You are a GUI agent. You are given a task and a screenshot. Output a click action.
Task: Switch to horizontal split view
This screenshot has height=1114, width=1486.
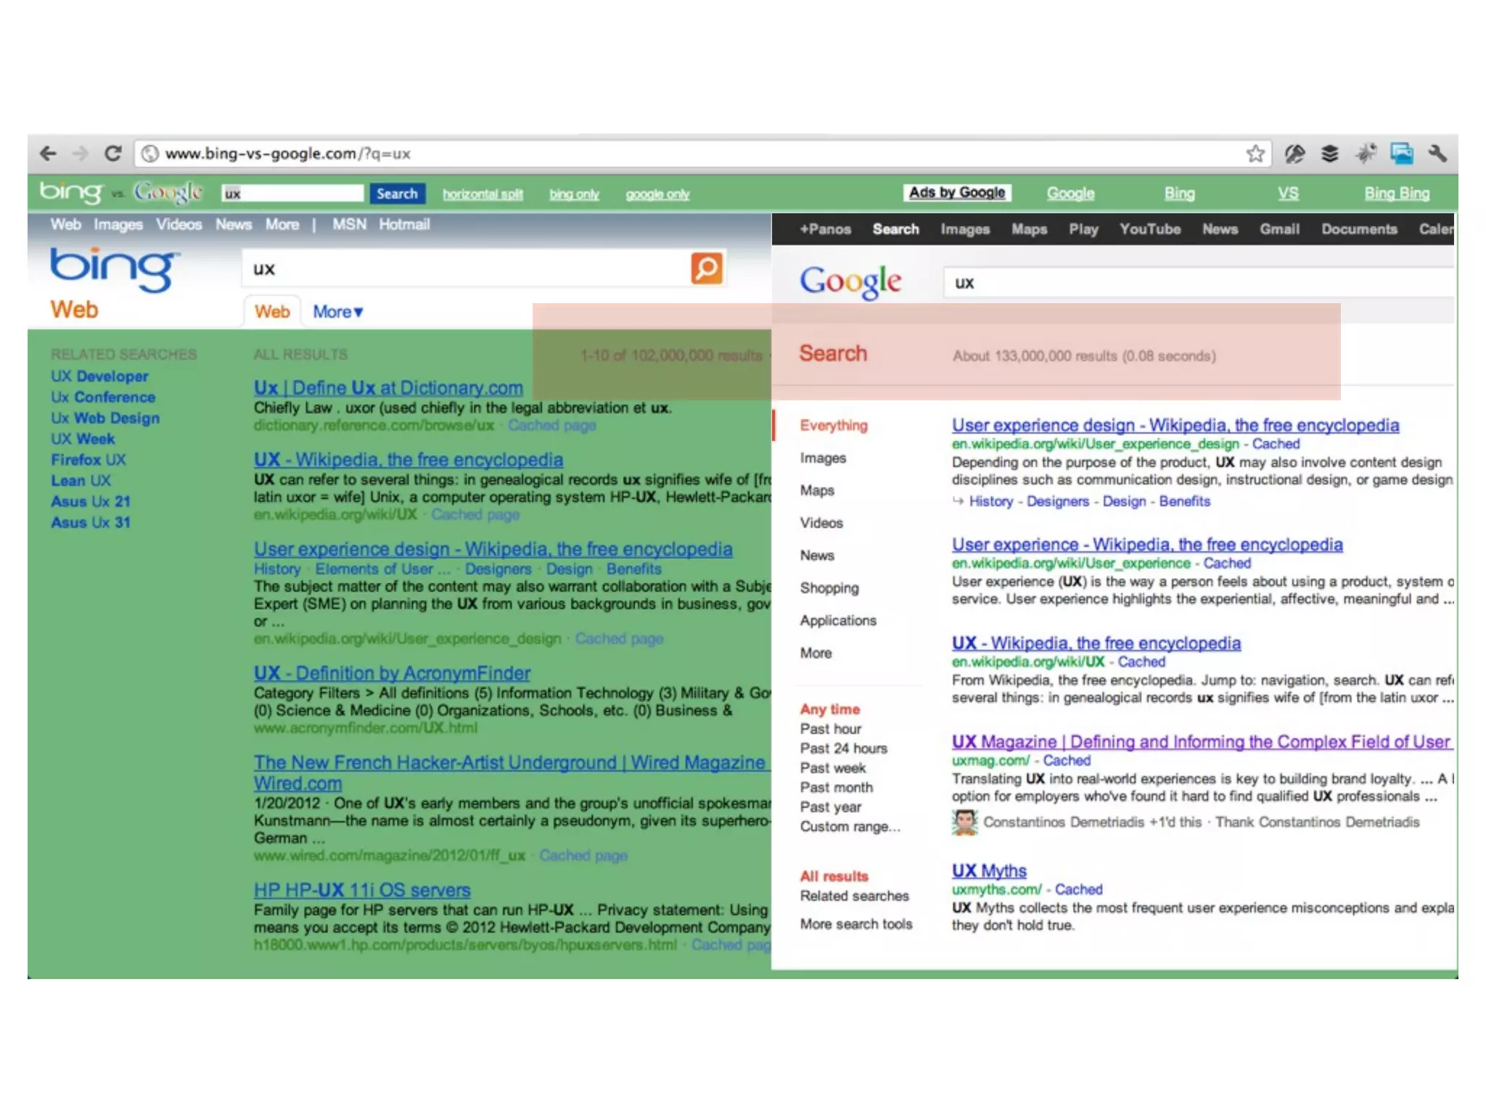[483, 194]
